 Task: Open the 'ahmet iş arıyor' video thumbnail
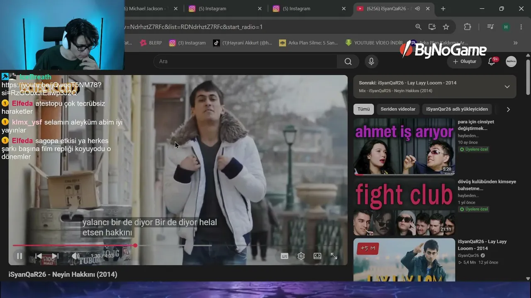tap(404, 147)
